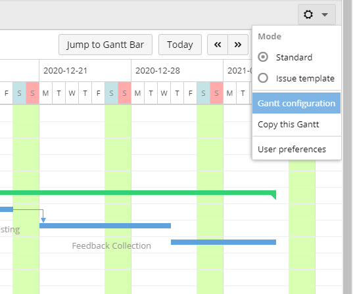Screen dimensions: 353x294
Task: Expand the settings dropdown arrow
Action: 325,15
